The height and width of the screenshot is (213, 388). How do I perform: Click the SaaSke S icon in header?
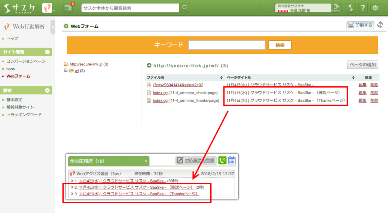[350, 8]
